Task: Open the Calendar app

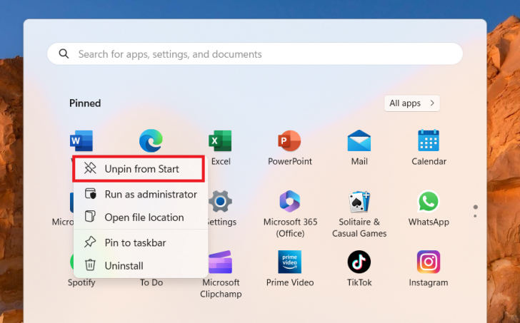Action: point(429,140)
